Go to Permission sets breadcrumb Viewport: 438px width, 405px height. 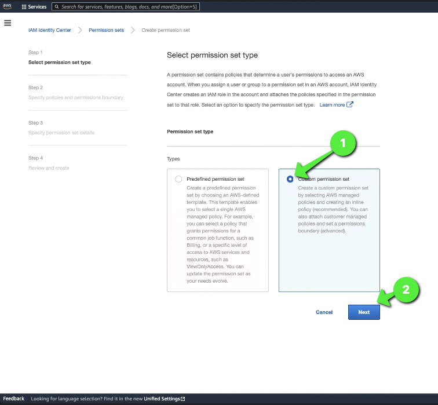pos(106,30)
